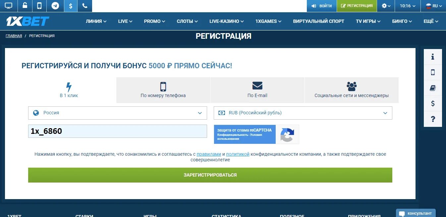Click the unlocked padlock icon
The width and height of the screenshot is (446, 217).
pyautogui.click(x=25, y=6)
